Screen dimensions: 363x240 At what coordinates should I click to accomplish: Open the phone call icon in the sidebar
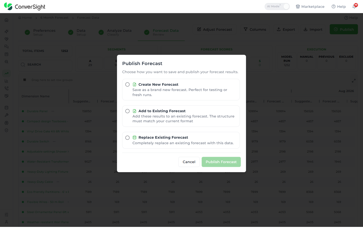(7, 88)
